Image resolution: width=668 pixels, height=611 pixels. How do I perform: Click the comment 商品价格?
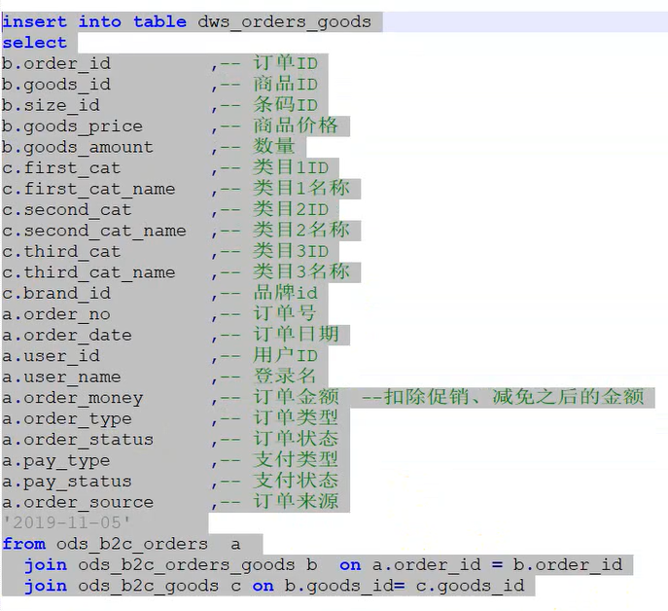pos(296,126)
